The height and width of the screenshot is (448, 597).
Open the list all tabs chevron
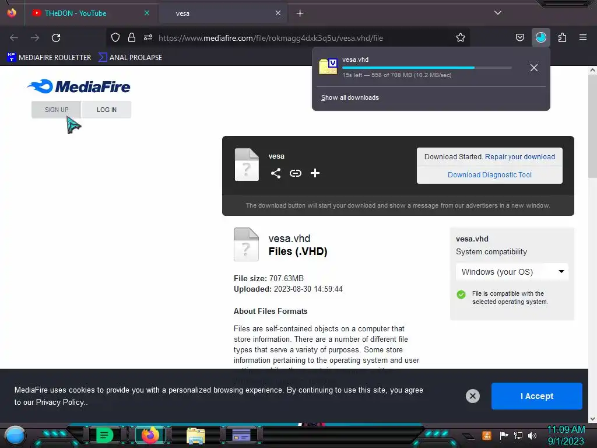pyautogui.click(x=498, y=13)
